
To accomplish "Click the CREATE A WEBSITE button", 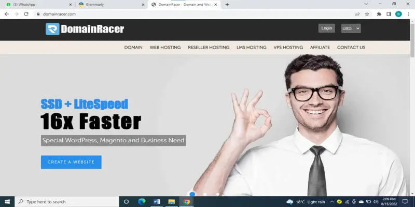I will 71,162.
